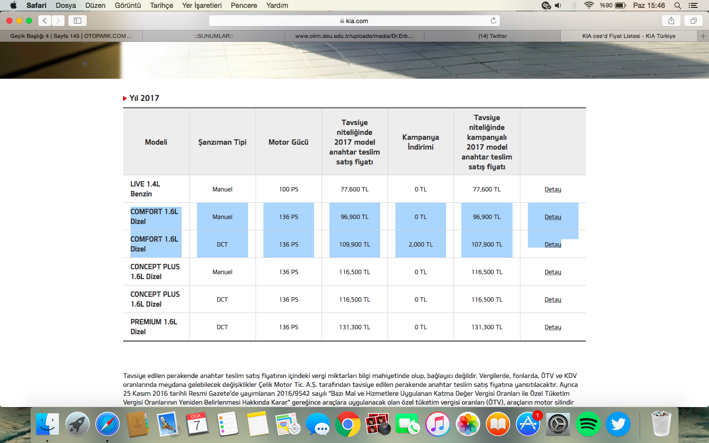Select the KIA cee'd Fiyat Listesi tab
Viewport: 709px width, 443px height.
[x=629, y=36]
